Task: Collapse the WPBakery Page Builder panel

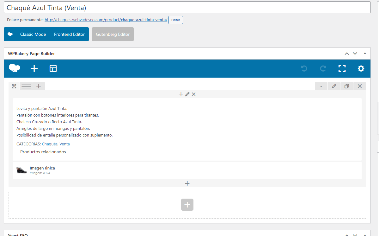Action: coord(365,54)
